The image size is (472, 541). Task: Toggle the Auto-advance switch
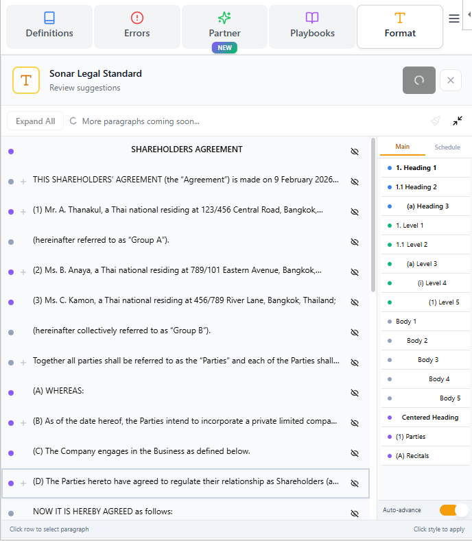[453, 510]
